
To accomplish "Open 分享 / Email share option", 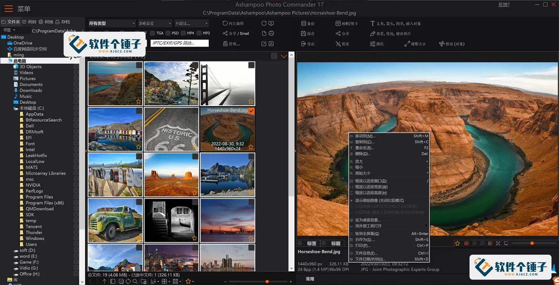I will pos(236,33).
